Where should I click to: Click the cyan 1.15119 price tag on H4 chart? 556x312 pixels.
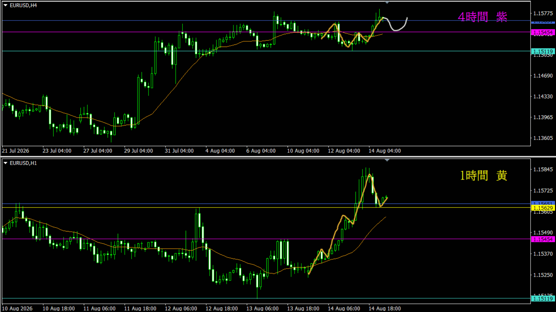(543, 51)
